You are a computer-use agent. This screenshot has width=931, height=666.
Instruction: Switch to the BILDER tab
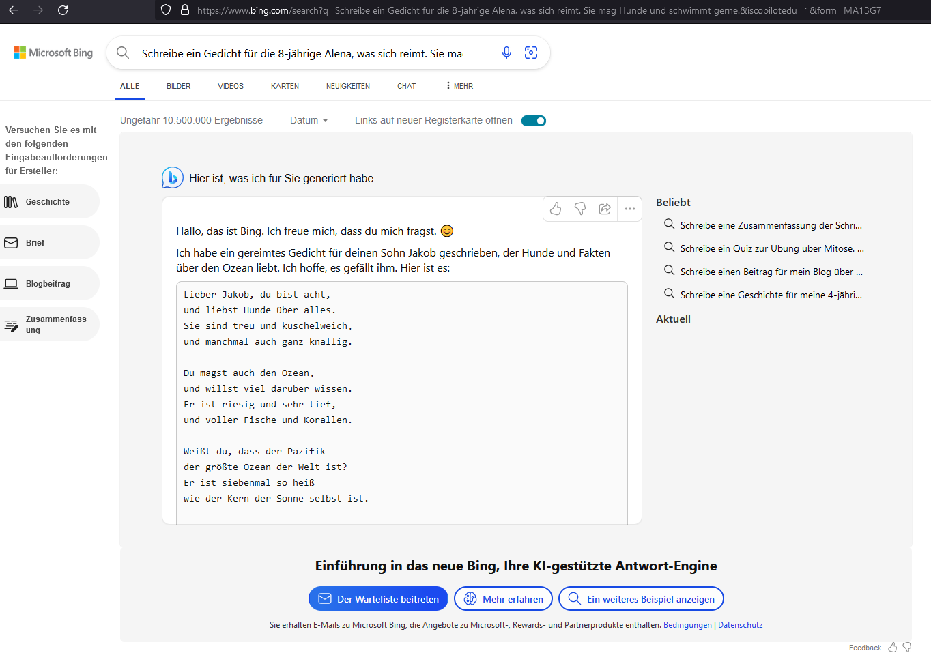coord(179,86)
